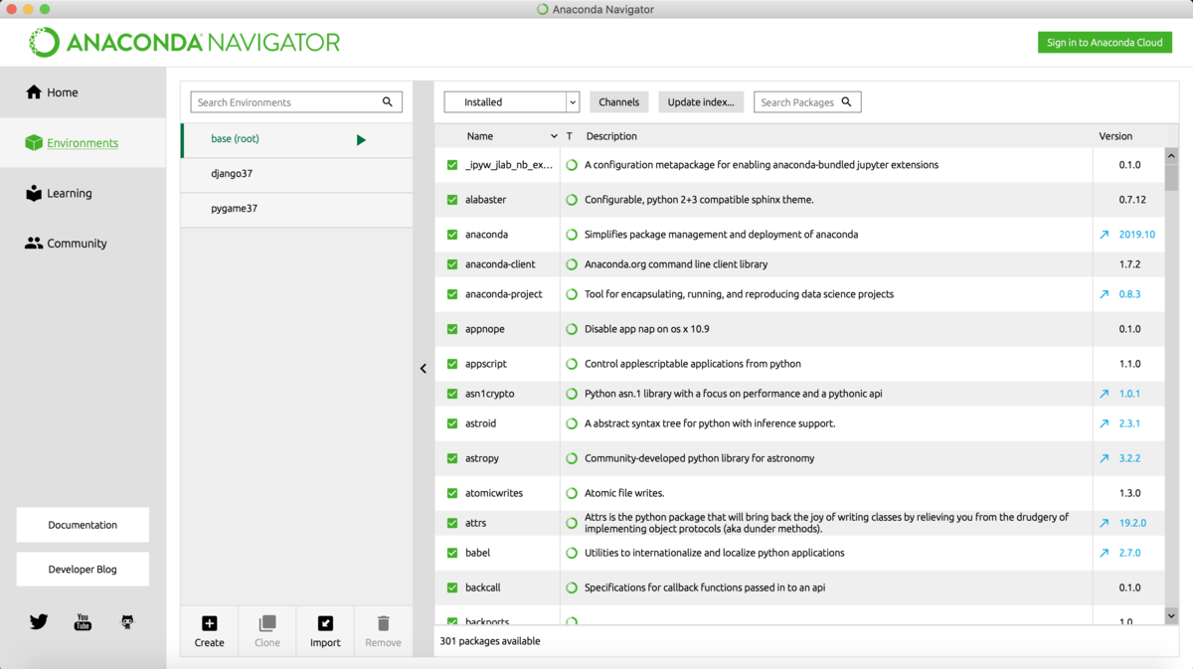Image resolution: width=1193 pixels, height=669 pixels.
Task: Click the type circle icon for appnope
Action: point(572,329)
